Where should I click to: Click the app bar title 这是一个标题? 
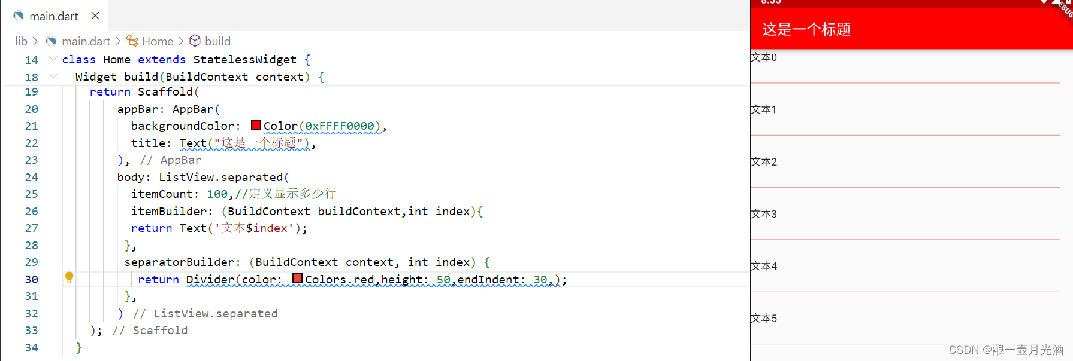click(x=806, y=29)
